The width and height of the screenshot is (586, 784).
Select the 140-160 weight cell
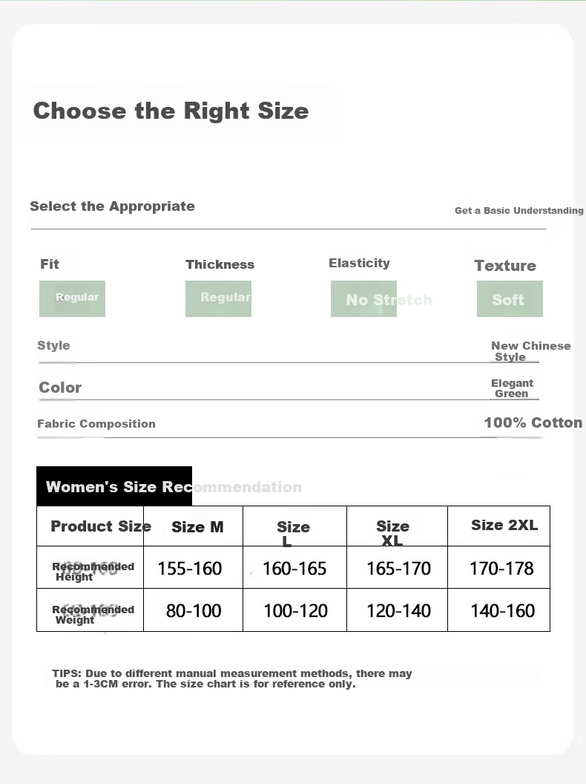[499, 610]
